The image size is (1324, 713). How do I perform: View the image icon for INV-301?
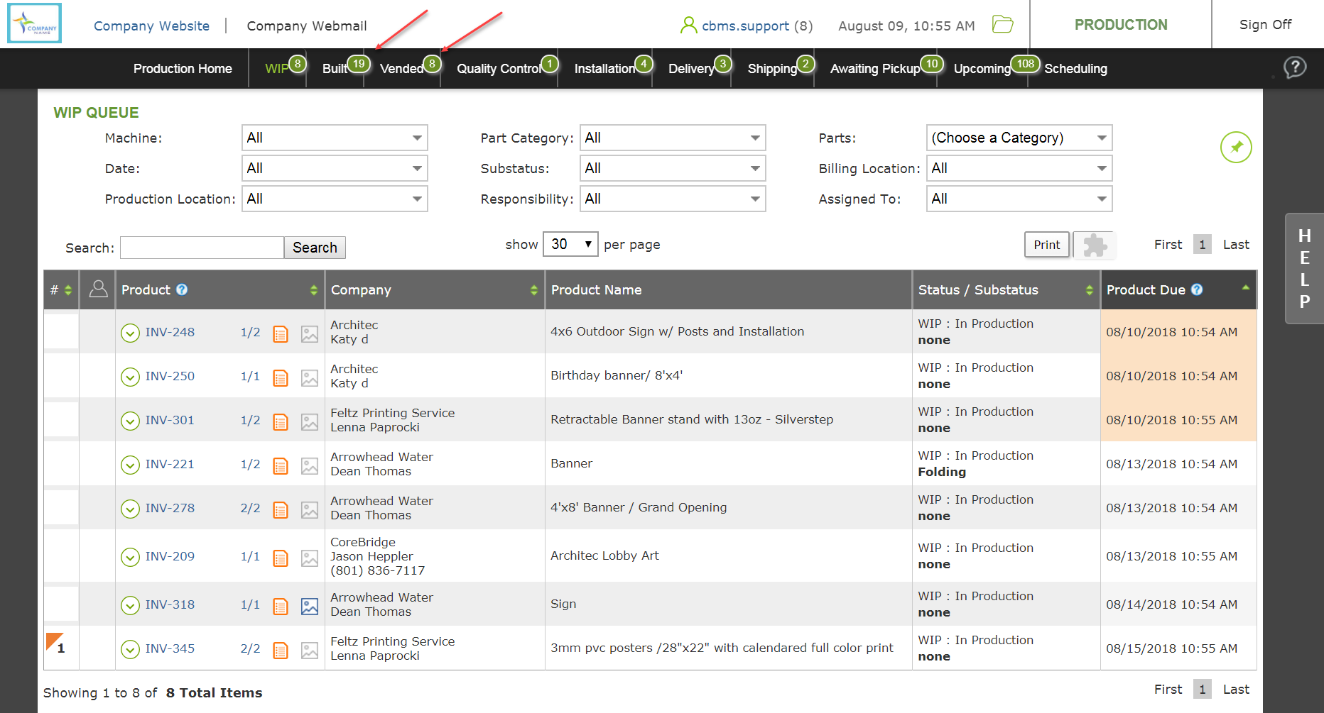(x=310, y=421)
